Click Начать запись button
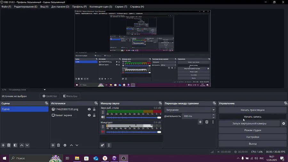Viewport: 288px width, 162px height. 252,117
